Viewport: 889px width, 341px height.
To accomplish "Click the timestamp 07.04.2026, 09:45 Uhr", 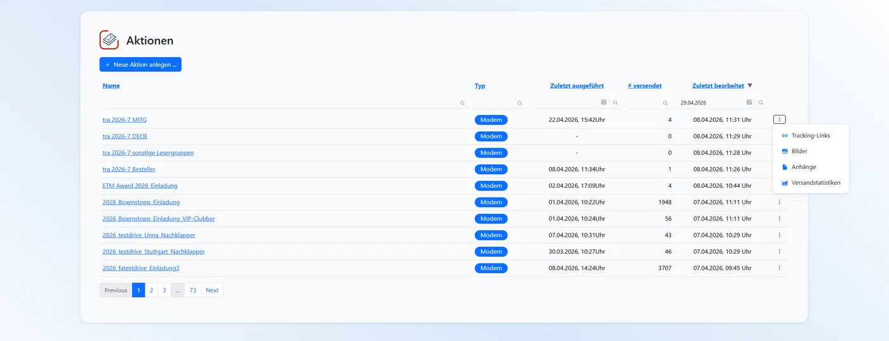I will [x=722, y=268].
